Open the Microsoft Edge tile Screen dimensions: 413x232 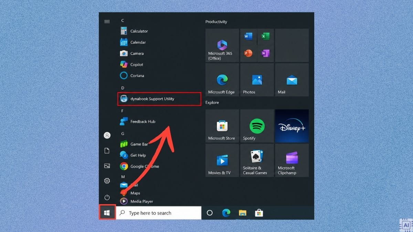click(222, 80)
